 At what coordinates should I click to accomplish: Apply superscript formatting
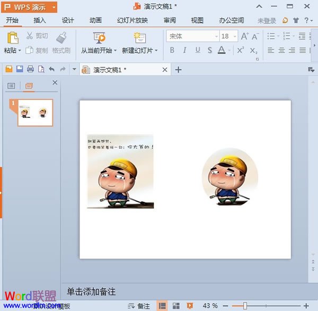pyautogui.click(x=241, y=50)
